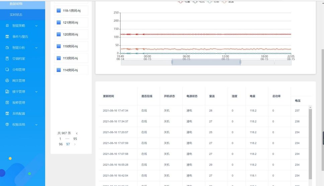Switch to the 实时状态 menu item
Screen dimensions: 324x186
[16, 15]
